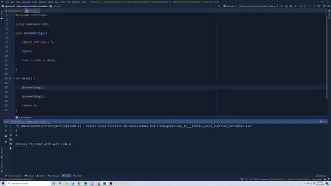Image resolution: width=331 pixels, height=186 pixels.
Task: Click the project structure window icon
Action: [324, 6]
